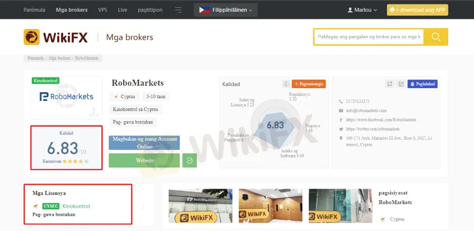474x231 pixels.
Task: Open the hamburger menu icon in navbar
Action: pyautogui.click(x=178, y=10)
